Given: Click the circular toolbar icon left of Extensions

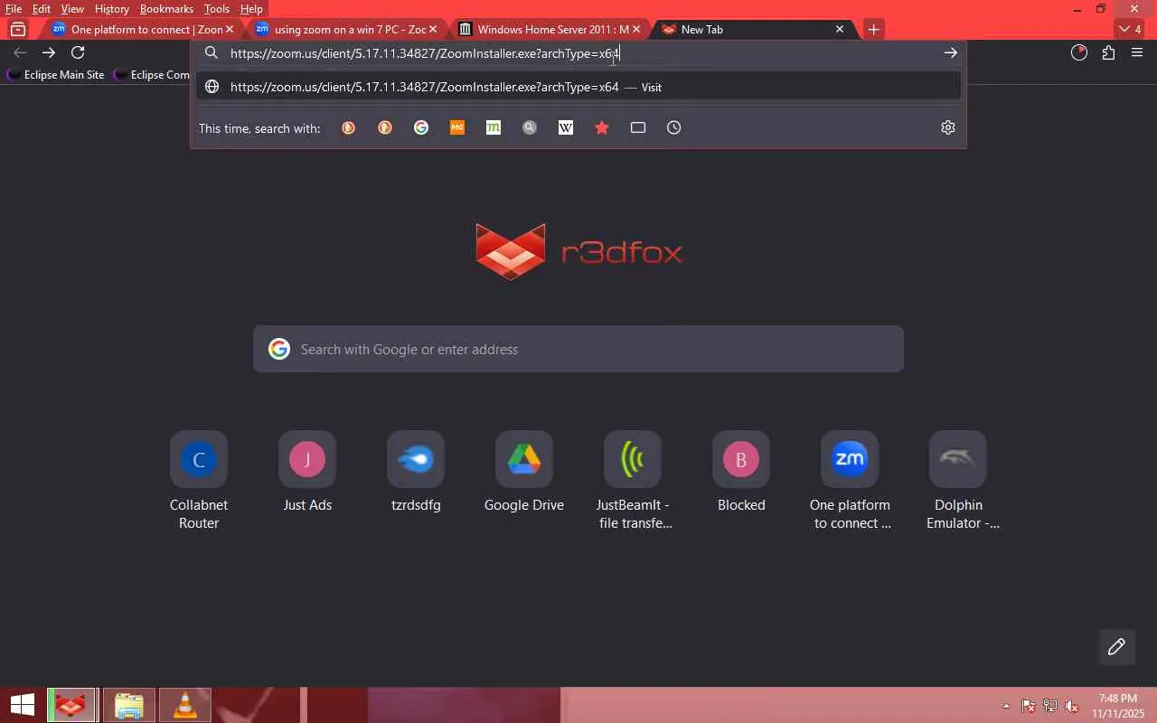Looking at the screenshot, I should click(1079, 53).
